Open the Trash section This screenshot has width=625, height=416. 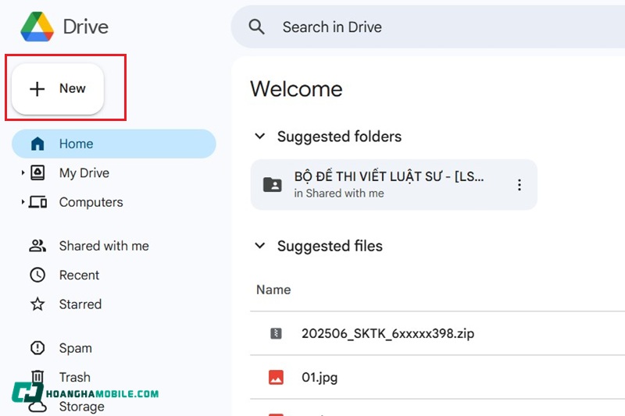tap(74, 377)
